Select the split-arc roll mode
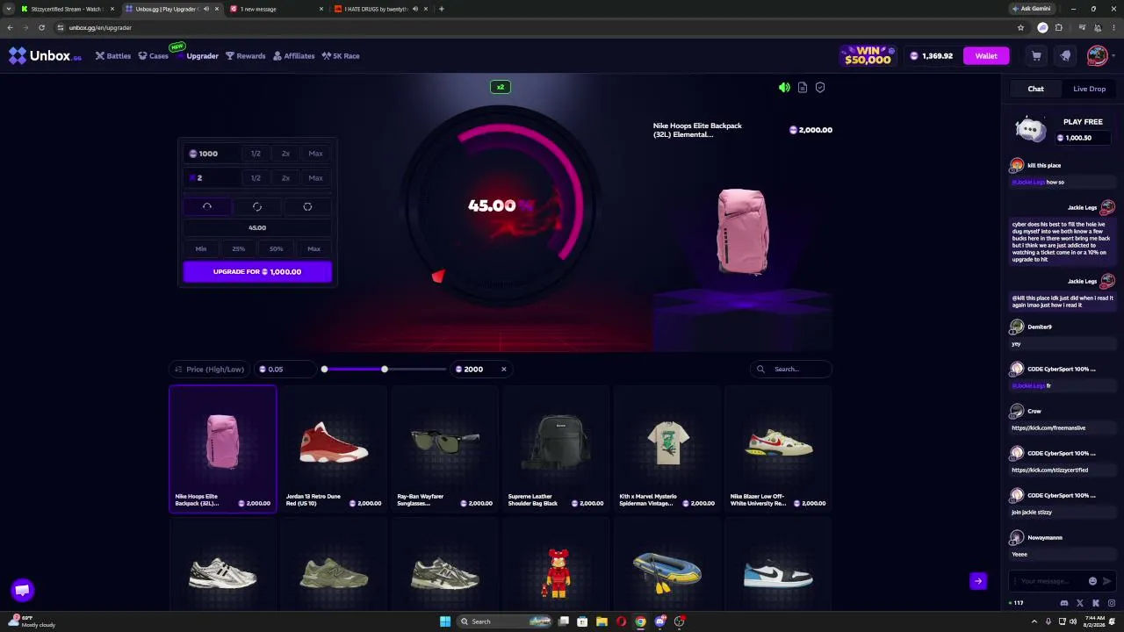1124x632 pixels. [257, 206]
